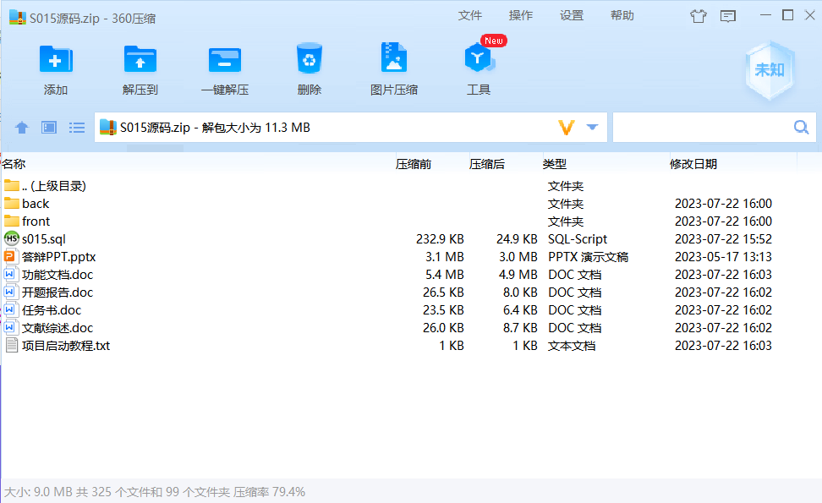Click the zip archive icon in the path bar

(108, 128)
